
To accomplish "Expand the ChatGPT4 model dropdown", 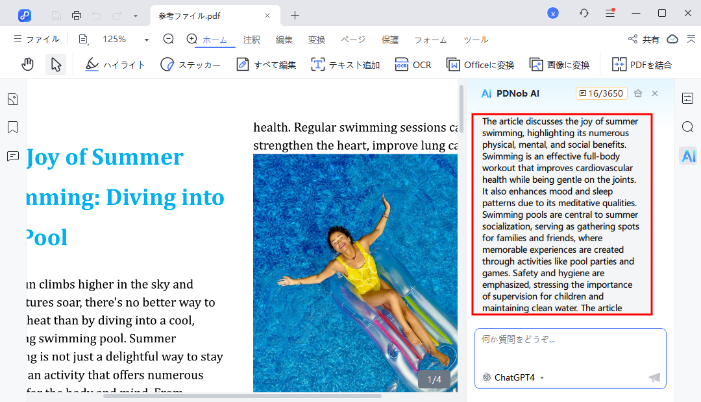I will (x=542, y=378).
